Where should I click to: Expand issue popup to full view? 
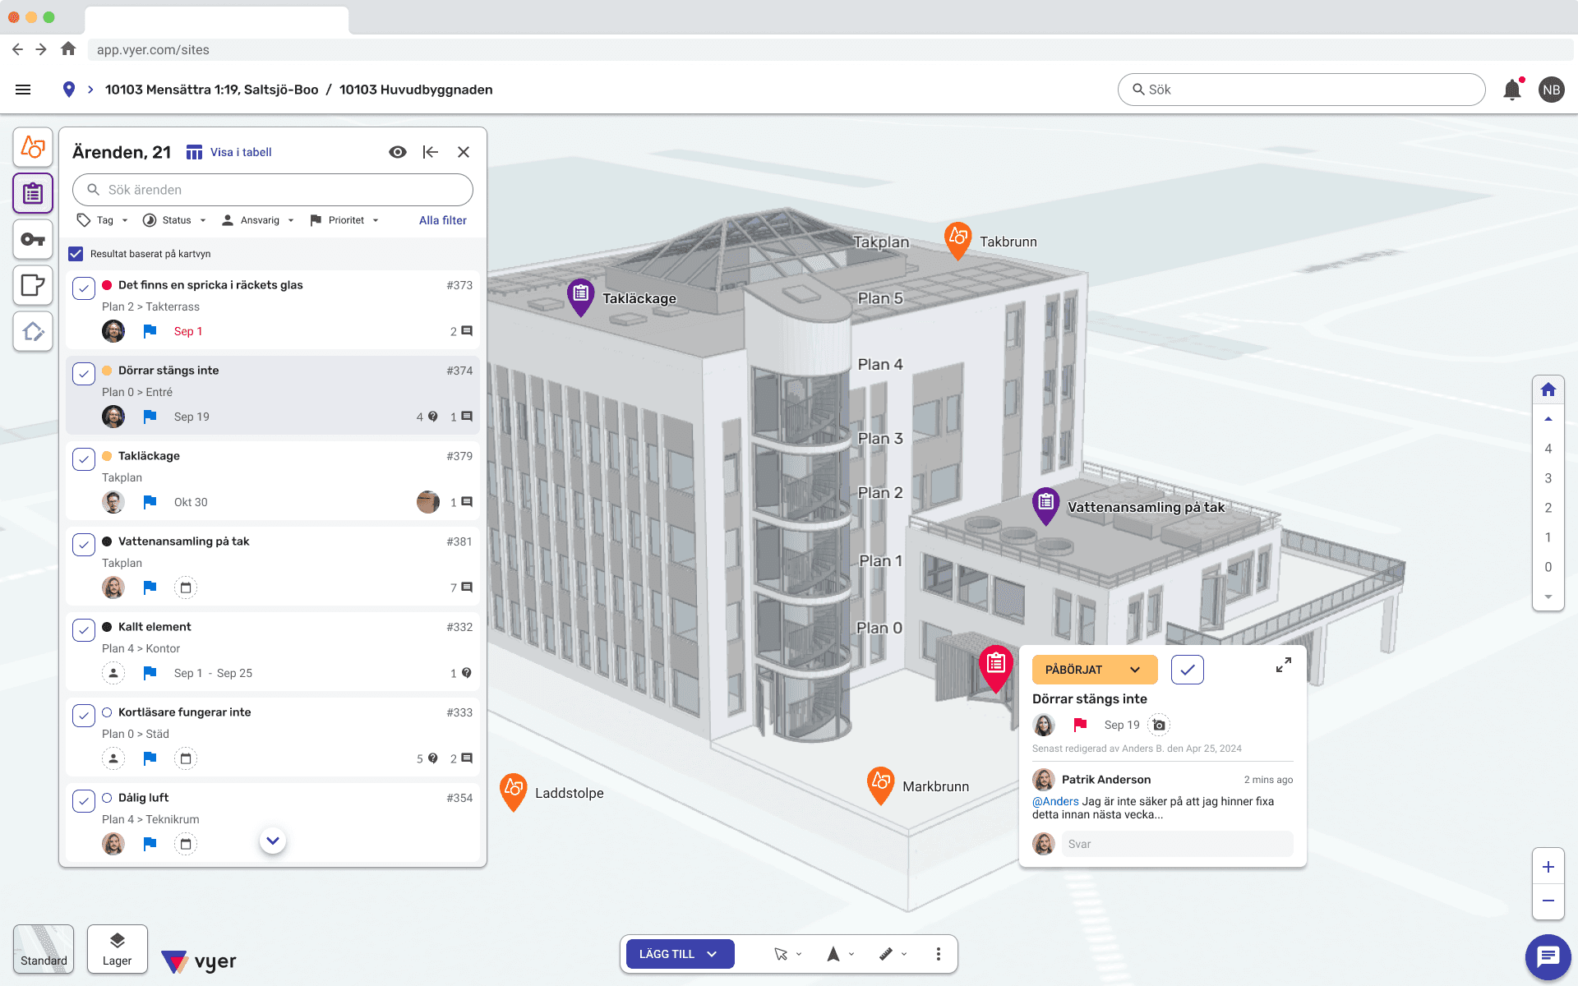click(x=1283, y=666)
